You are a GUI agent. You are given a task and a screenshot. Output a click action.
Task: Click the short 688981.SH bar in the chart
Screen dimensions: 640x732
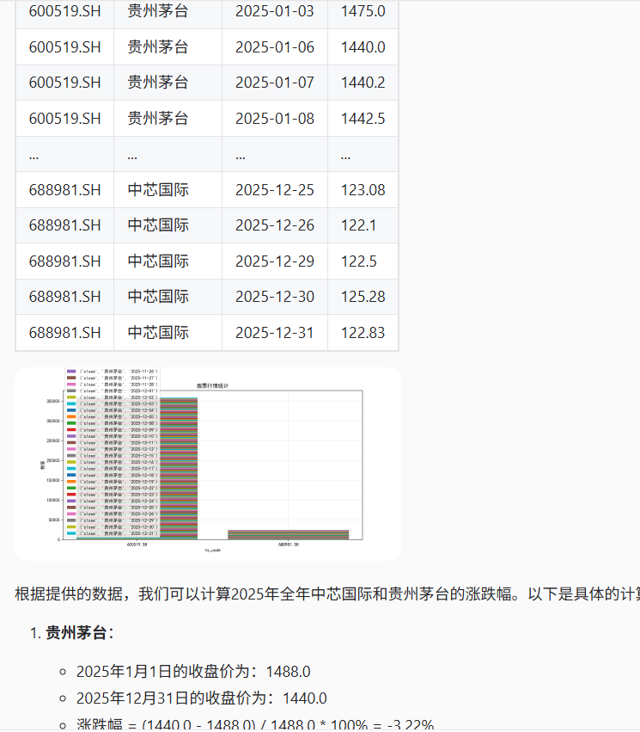pyautogui.click(x=289, y=534)
